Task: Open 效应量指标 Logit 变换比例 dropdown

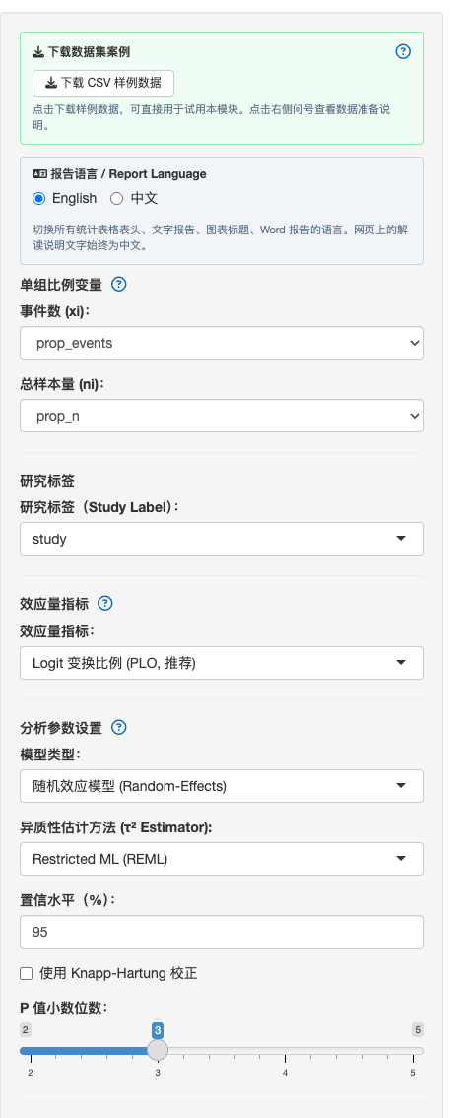Action: 221,663
